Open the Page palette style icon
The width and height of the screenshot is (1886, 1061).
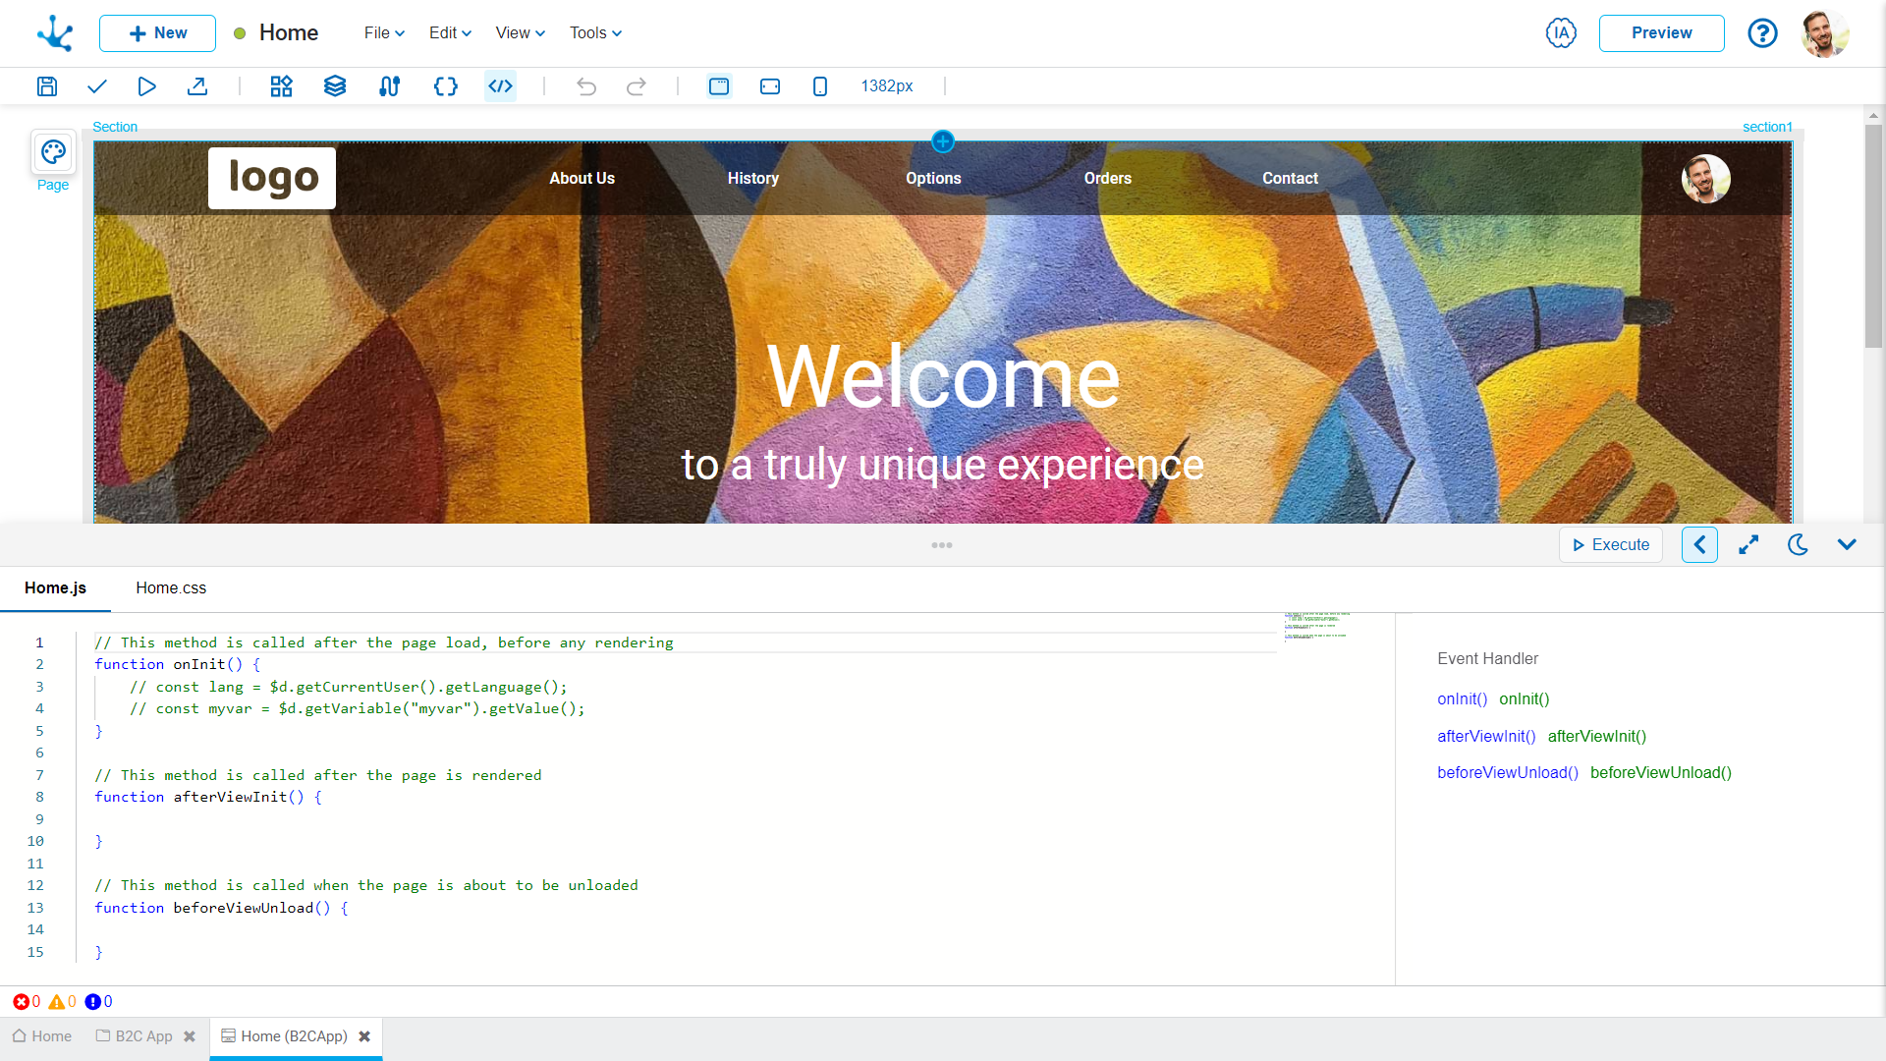tap(53, 152)
